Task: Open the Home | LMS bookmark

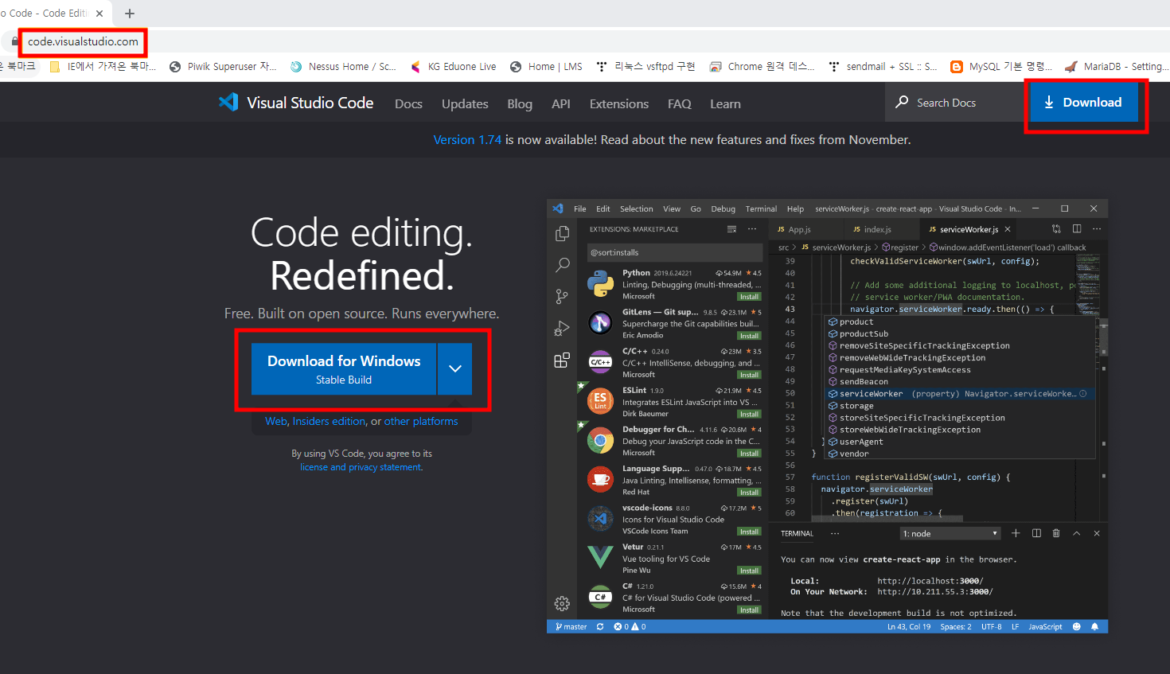Action: pos(546,67)
